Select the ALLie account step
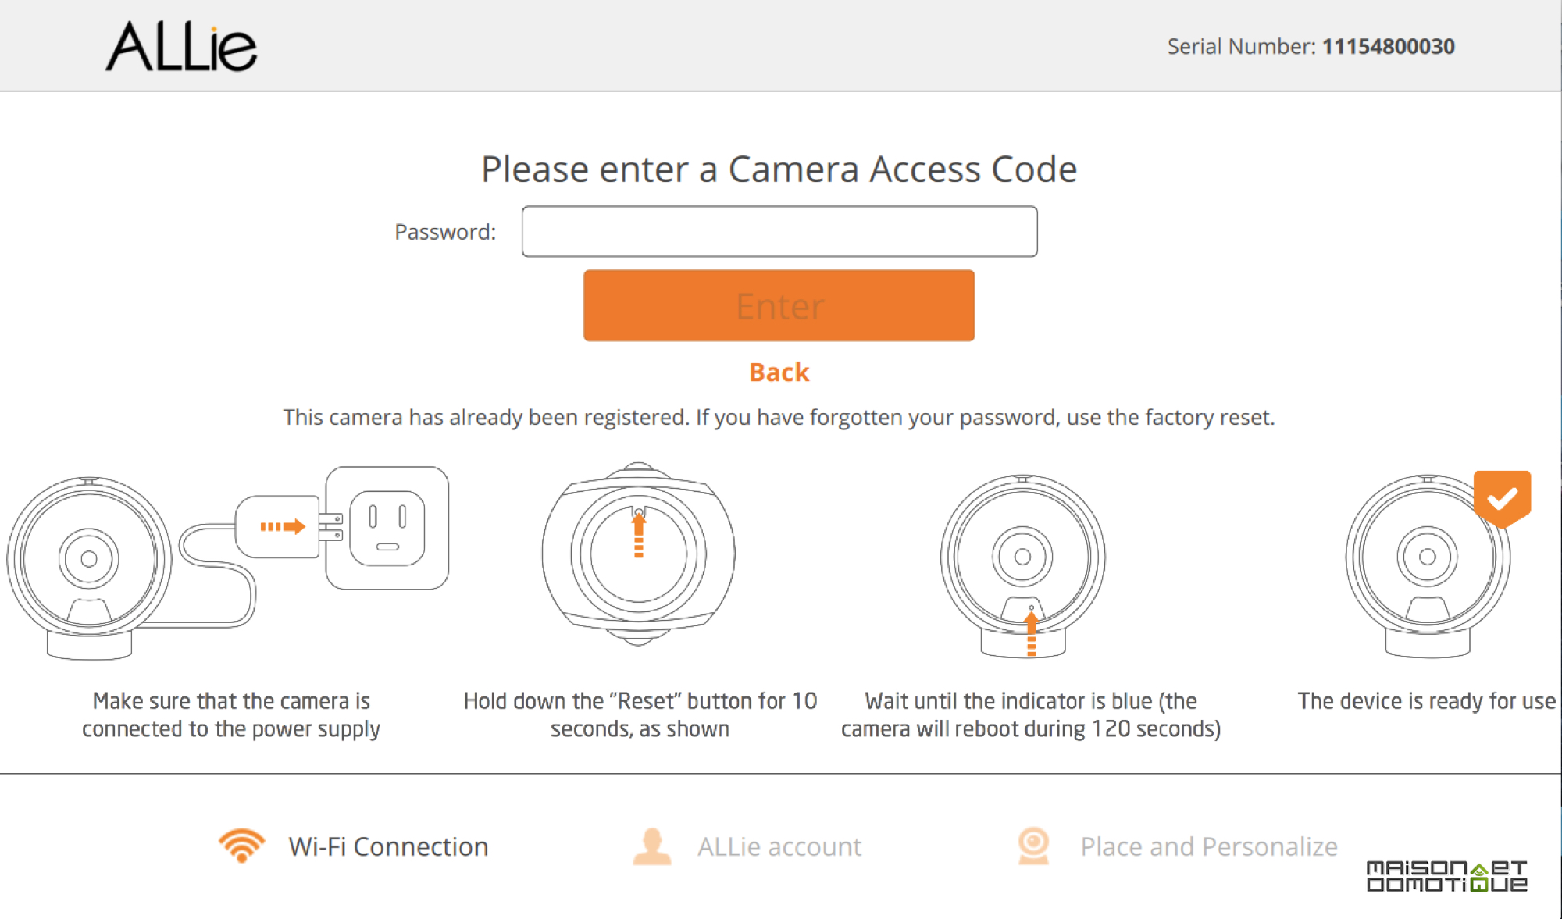1562x919 pixels. [x=747, y=846]
